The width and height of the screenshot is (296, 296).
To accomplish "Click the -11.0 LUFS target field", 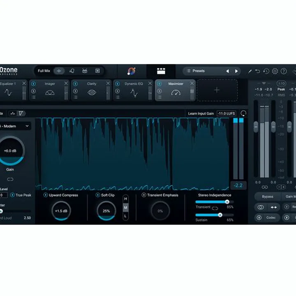I will [x=226, y=113].
